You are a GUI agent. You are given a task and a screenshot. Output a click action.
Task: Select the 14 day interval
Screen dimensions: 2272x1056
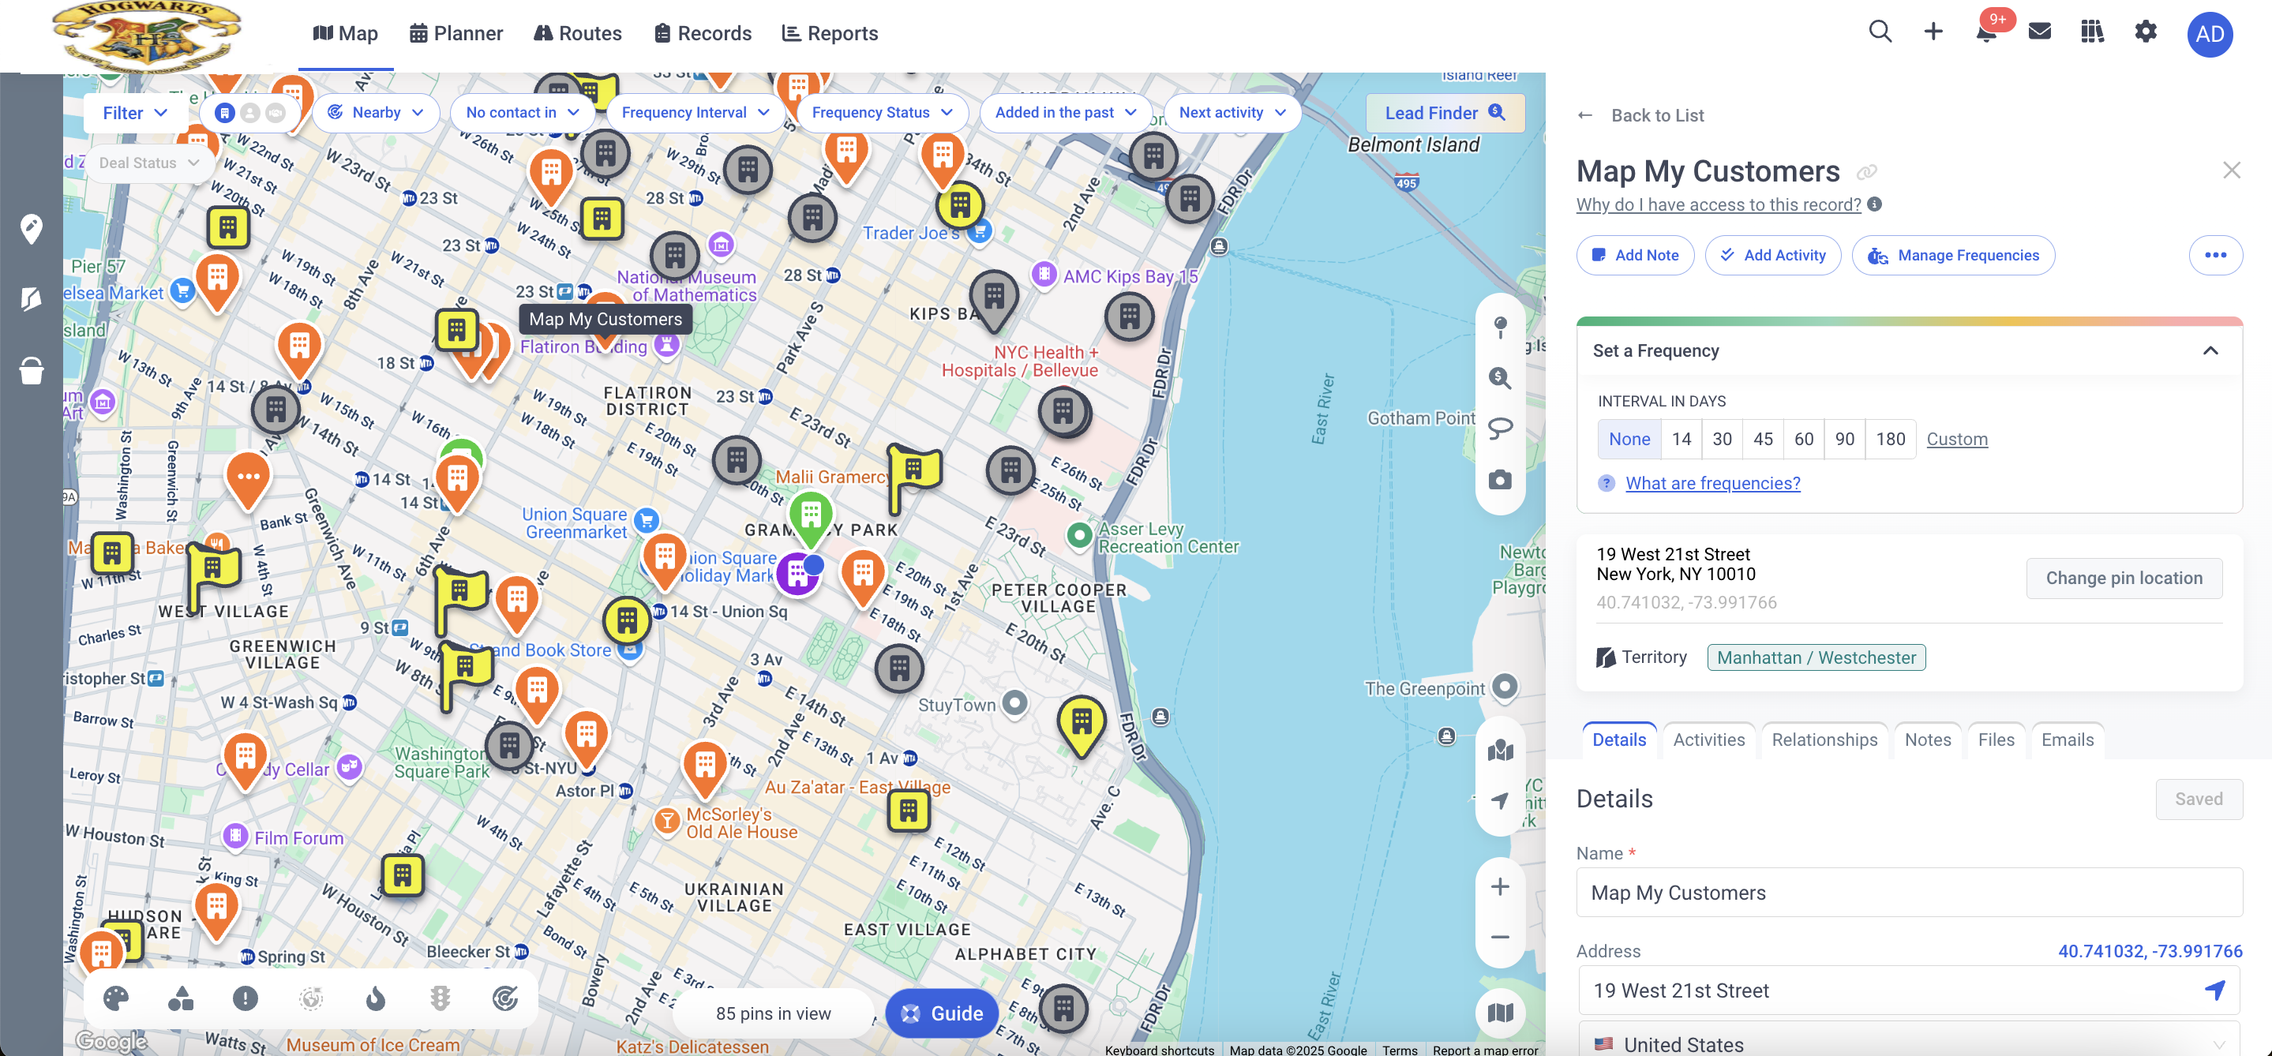[1681, 439]
